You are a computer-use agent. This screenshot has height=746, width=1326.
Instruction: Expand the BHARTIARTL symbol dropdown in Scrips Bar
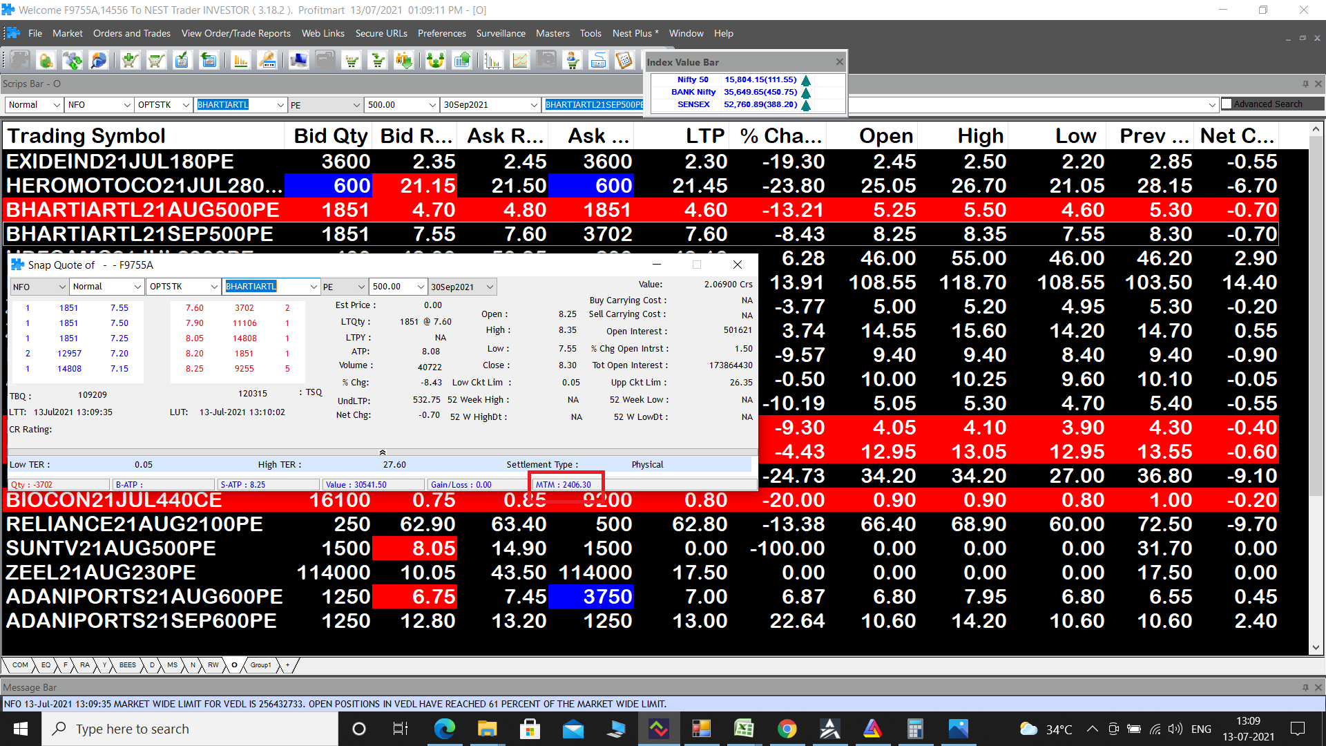tap(280, 105)
